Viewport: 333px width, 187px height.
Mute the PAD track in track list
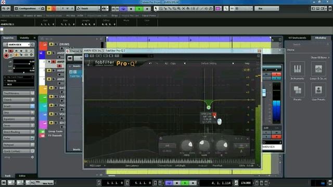[x=51, y=105]
